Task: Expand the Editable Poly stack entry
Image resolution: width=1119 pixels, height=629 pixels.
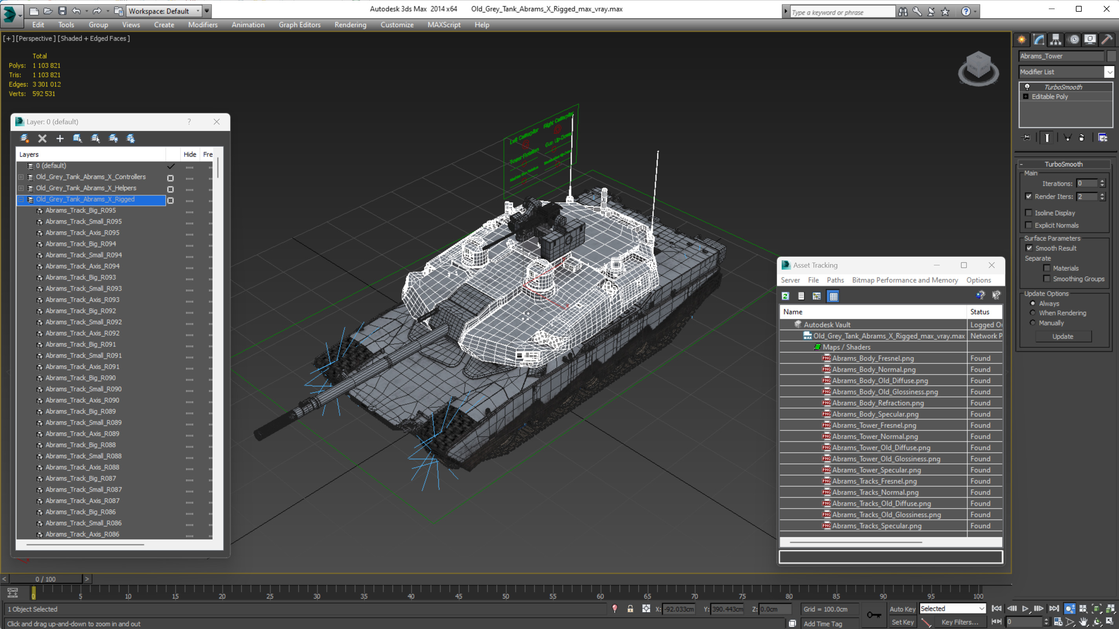Action: coord(1026,96)
